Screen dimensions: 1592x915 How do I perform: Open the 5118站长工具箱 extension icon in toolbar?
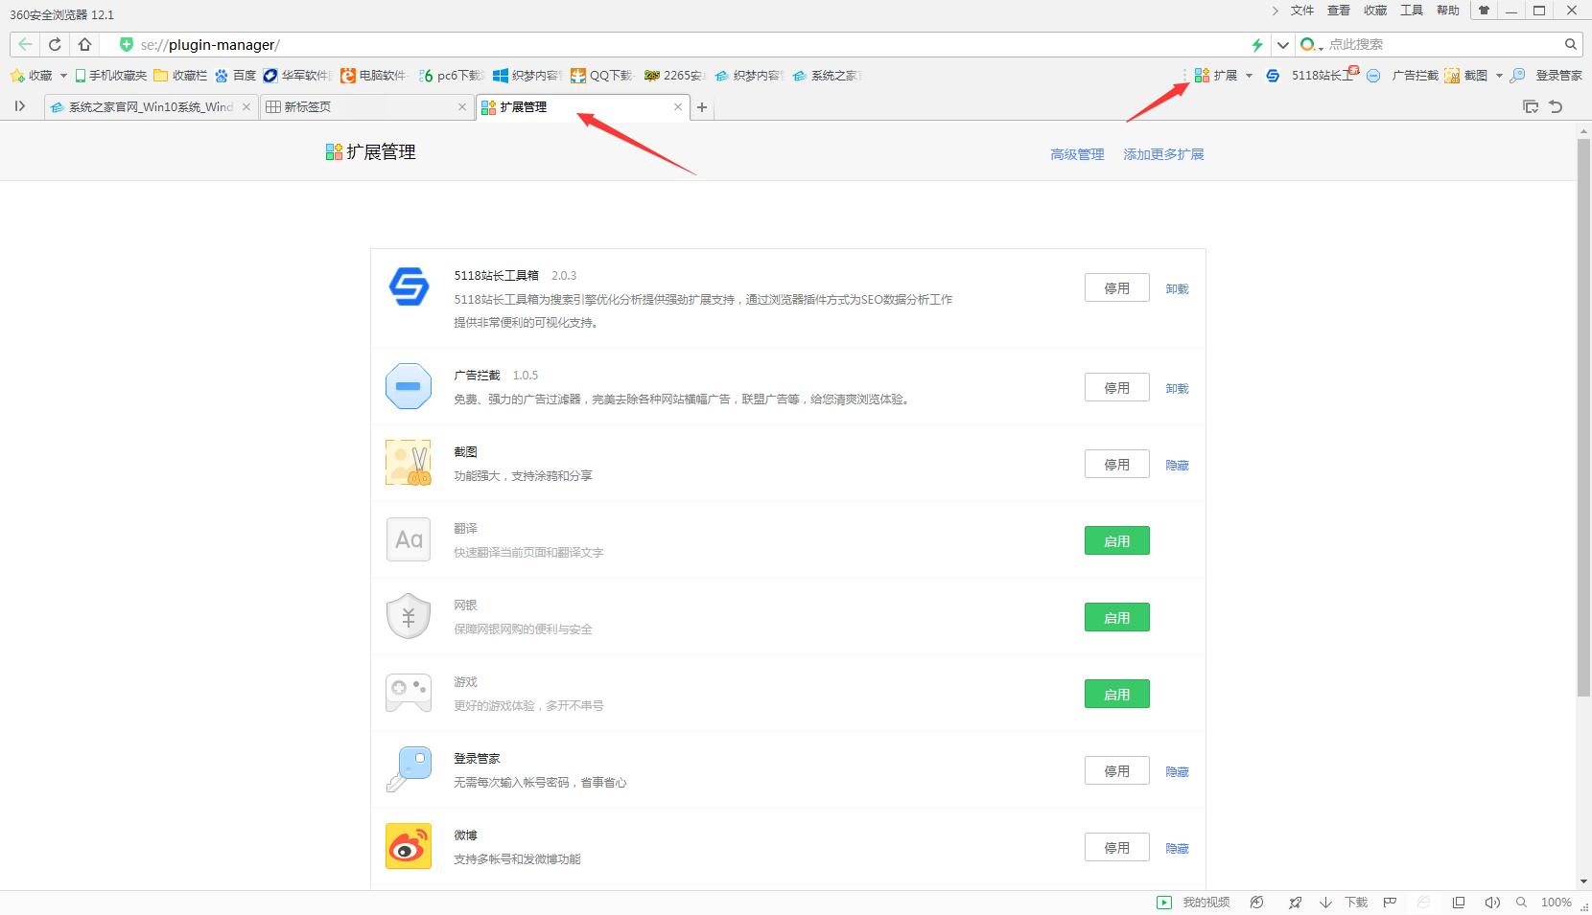pyautogui.click(x=1273, y=75)
